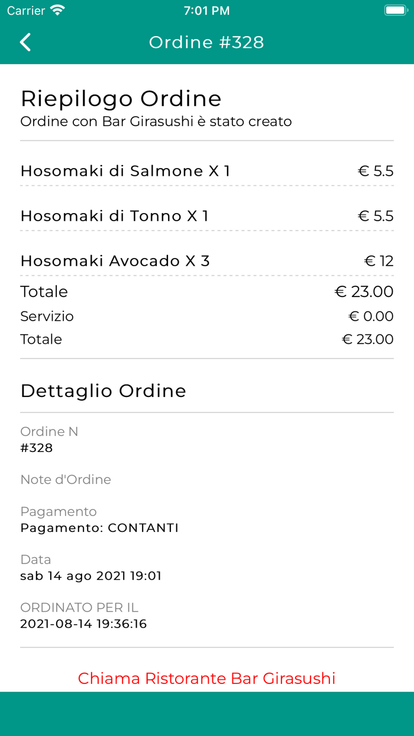Select the Servizio € 0.00 line
This screenshot has height=736, width=414.
point(206,316)
